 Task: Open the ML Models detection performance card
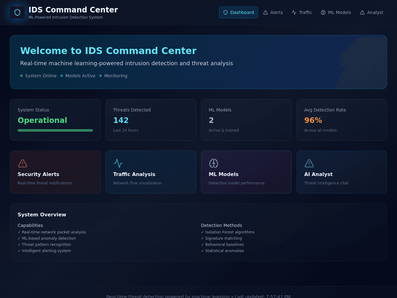click(x=246, y=172)
